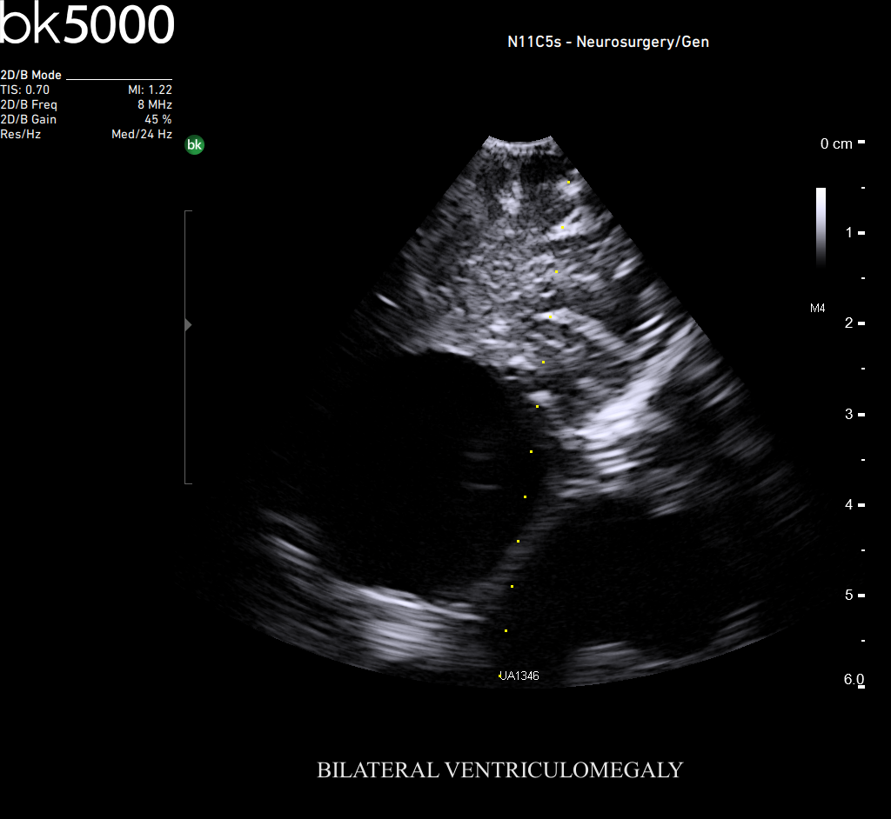Click the UA1346 needle guide label
Screen dimensions: 891x819
[519, 676]
